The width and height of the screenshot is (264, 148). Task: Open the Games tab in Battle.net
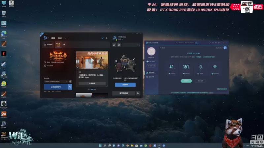(53, 38)
